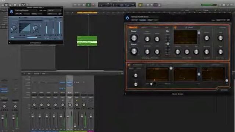Select the Analog oscillator tab

click(x=133, y=27)
